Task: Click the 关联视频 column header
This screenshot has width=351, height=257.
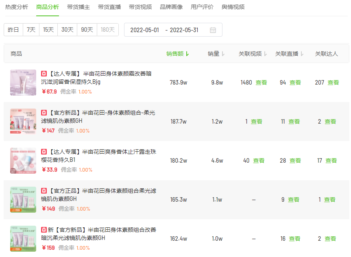Action: coord(250,54)
